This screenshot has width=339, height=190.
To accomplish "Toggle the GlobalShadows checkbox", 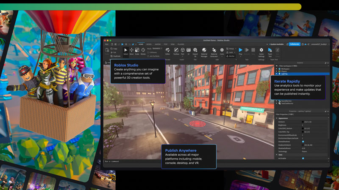I will 303,141.
